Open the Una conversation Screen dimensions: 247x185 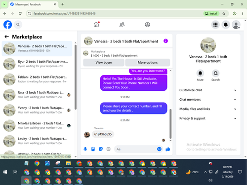(x=37, y=95)
